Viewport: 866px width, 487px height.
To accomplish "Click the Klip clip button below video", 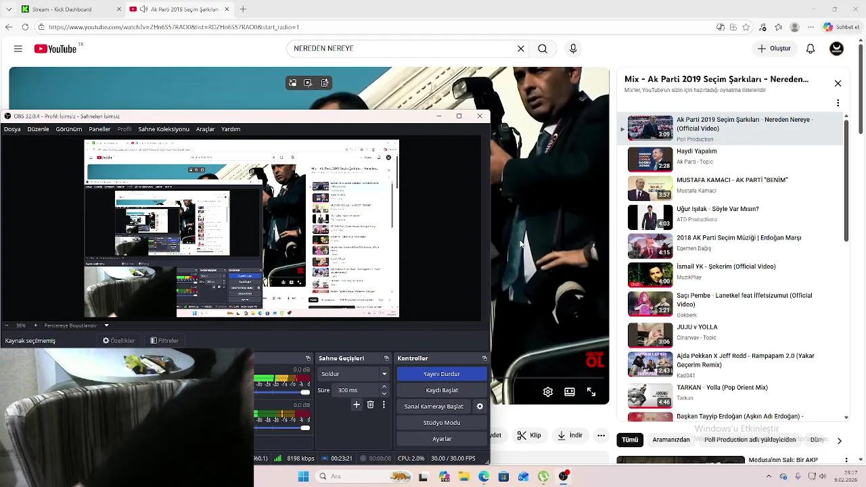I will click(x=529, y=436).
